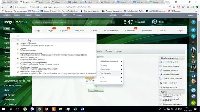Expand the 'CRM' context submenu
200x112 pixels.
point(111,77)
